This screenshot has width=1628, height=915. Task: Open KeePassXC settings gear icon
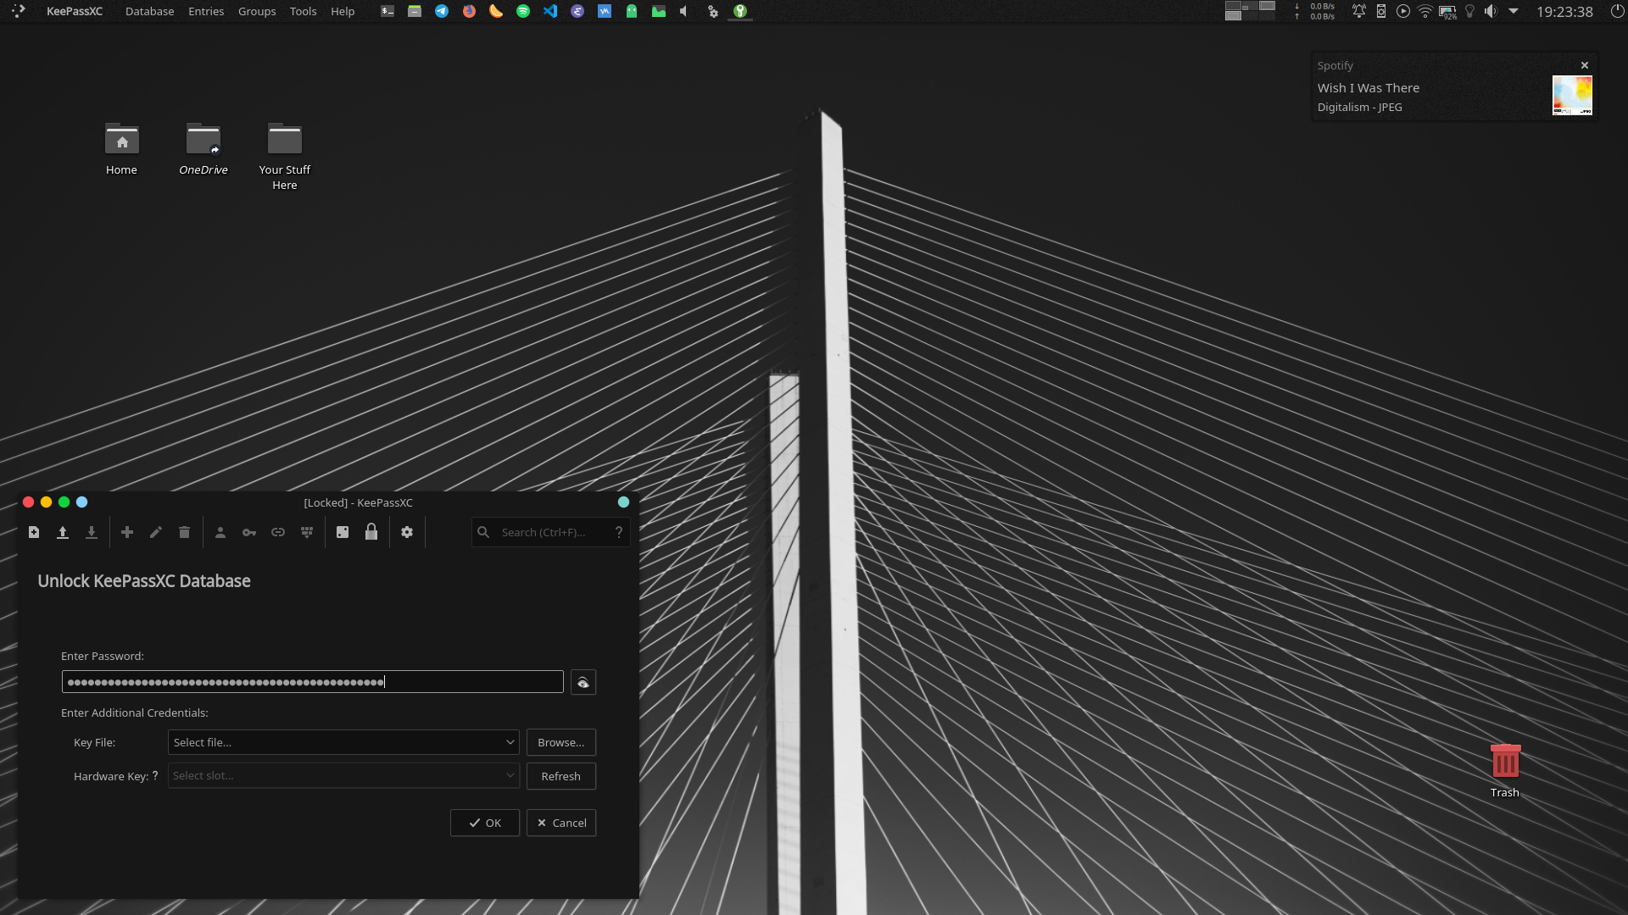(407, 532)
